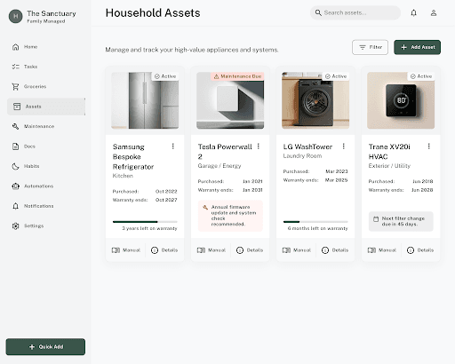The image size is (455, 364).
Task: Click the Tasks checklist icon in sidebar
Action: tap(16, 67)
